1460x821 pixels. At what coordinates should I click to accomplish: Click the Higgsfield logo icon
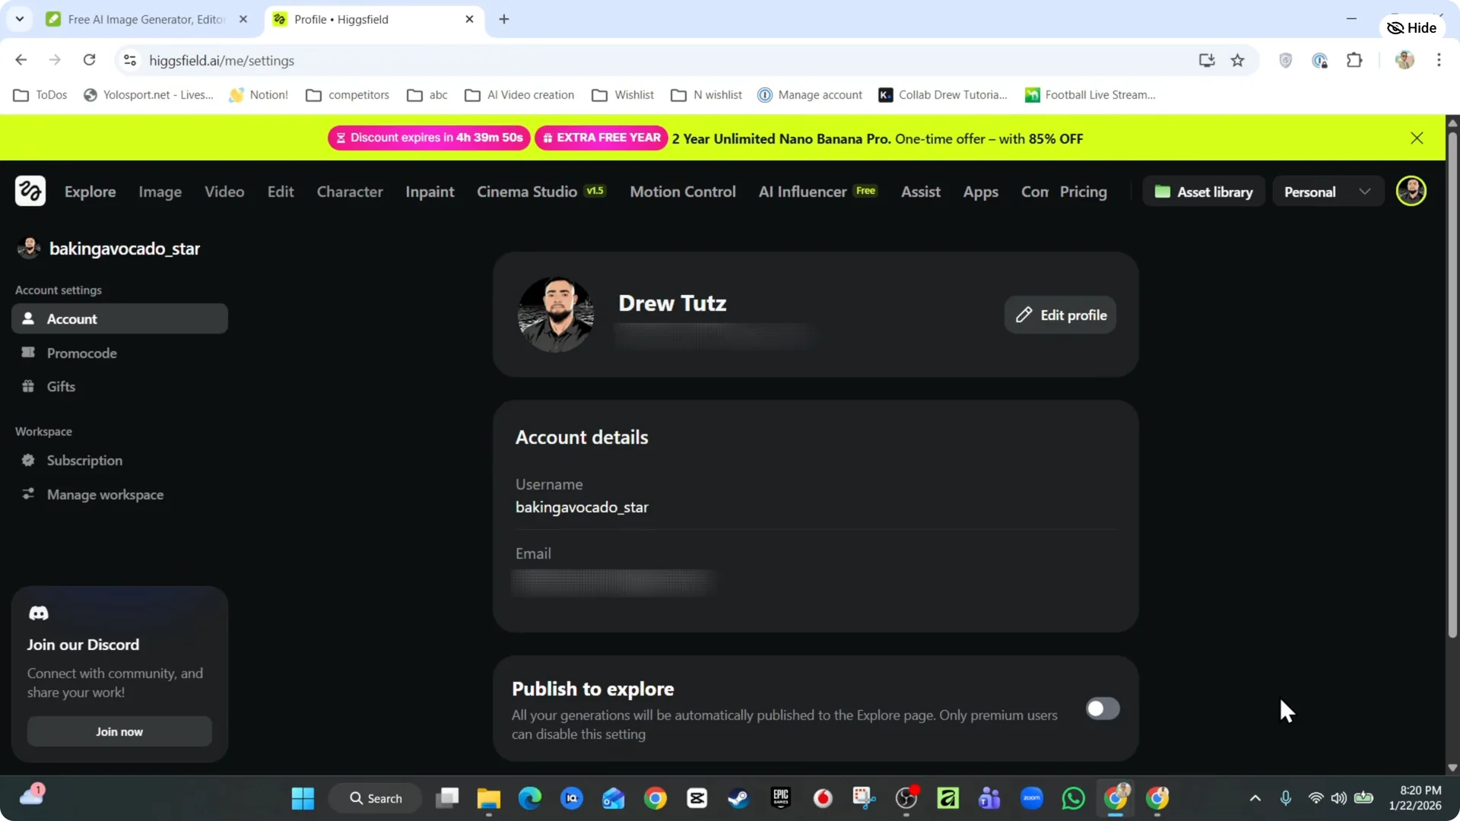[30, 191]
